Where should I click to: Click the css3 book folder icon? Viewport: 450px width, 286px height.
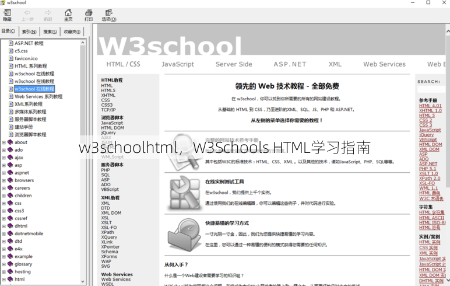[10, 211]
